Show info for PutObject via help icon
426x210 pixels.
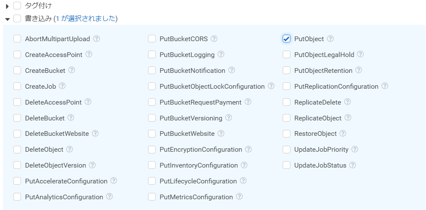pyautogui.click(x=330, y=39)
